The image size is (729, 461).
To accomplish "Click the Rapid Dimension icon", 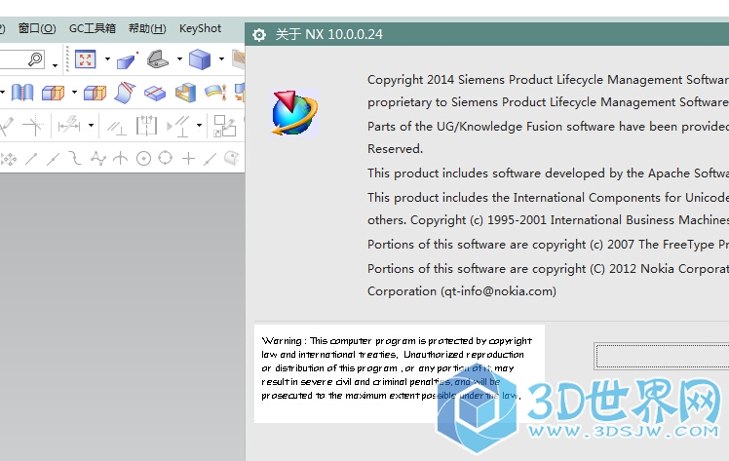I will click(69, 126).
